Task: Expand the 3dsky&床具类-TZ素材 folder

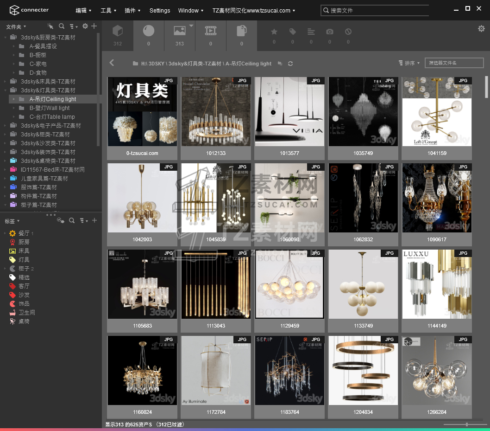Action: point(5,82)
